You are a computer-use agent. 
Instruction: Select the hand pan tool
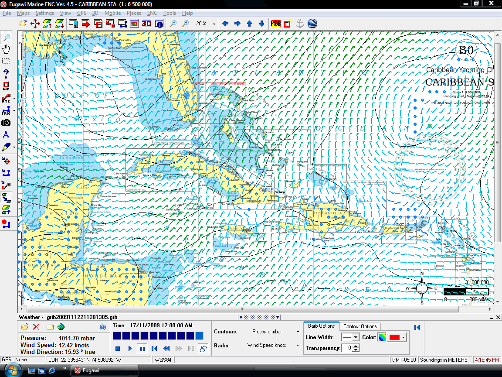pyautogui.click(x=6, y=48)
